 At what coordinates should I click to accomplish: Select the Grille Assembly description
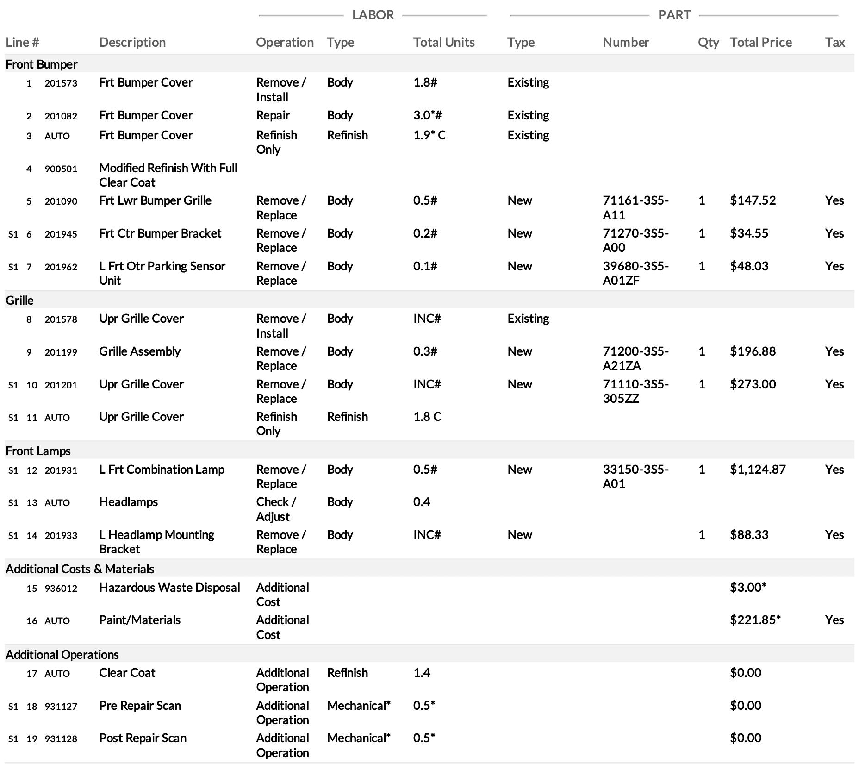tap(140, 351)
